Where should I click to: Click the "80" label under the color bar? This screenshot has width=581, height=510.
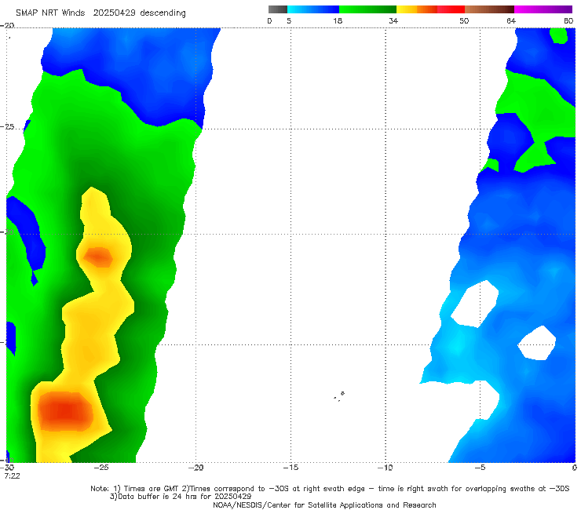click(x=568, y=21)
